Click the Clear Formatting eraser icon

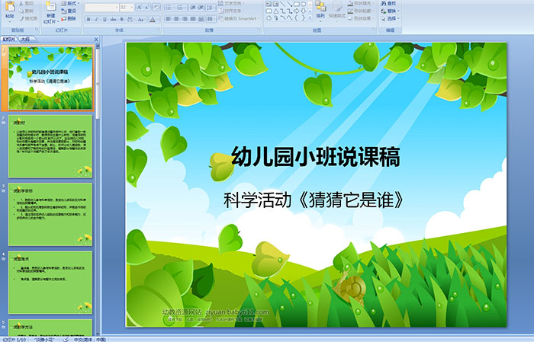coord(156,7)
